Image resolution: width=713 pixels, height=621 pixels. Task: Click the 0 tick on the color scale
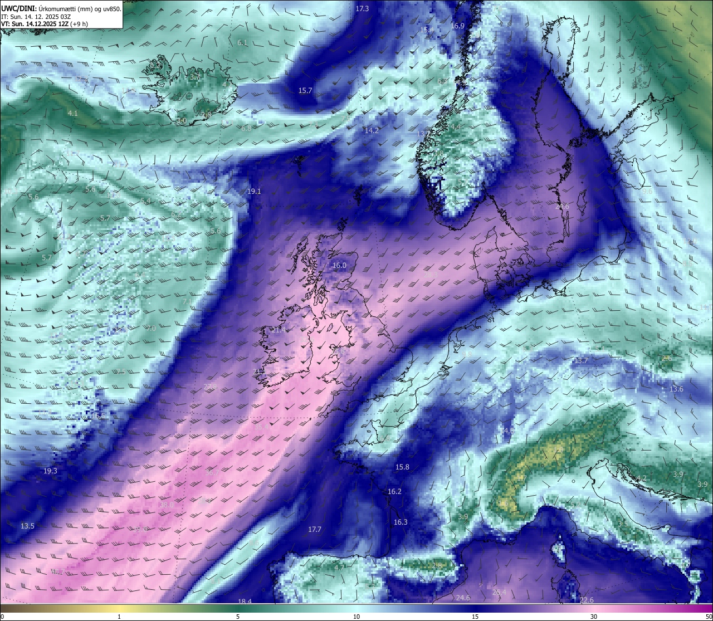pos(2,617)
